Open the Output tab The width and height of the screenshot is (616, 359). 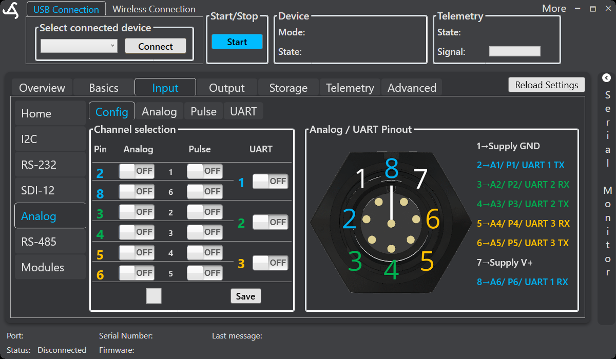point(227,88)
